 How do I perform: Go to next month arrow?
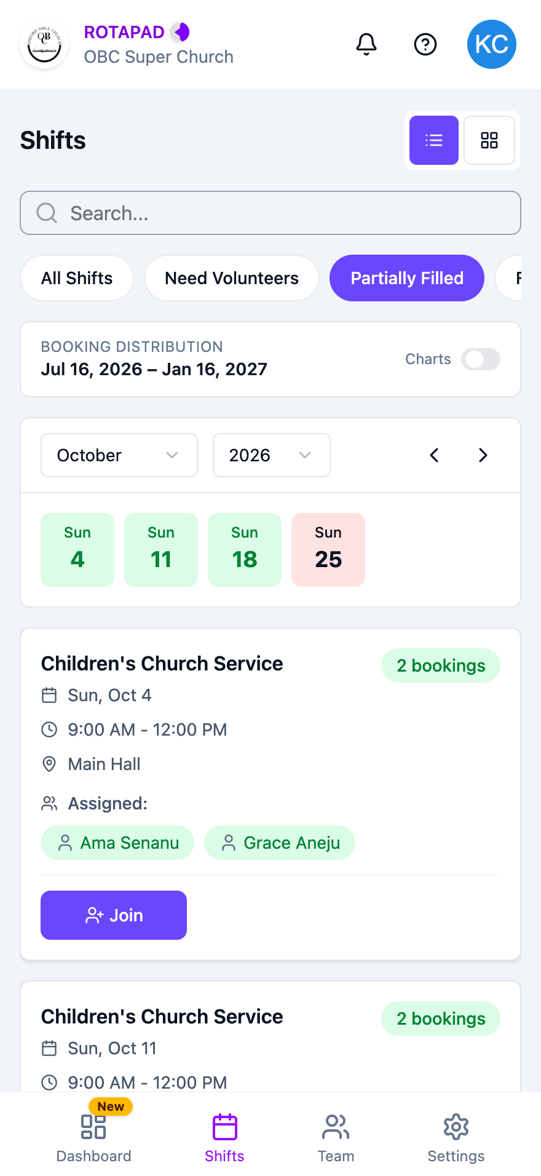tap(483, 455)
